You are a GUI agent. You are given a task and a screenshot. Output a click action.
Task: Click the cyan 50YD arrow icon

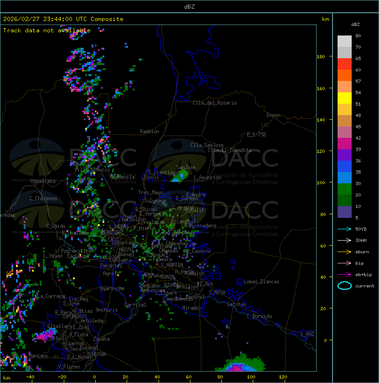pos(344,229)
